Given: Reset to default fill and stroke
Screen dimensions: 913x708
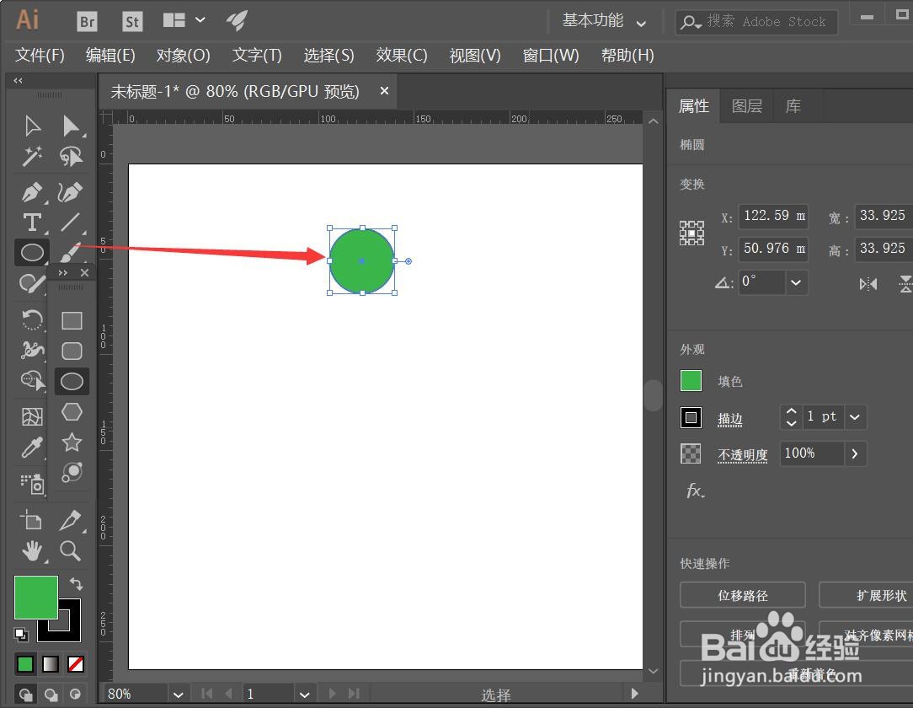Looking at the screenshot, I should coord(21,634).
